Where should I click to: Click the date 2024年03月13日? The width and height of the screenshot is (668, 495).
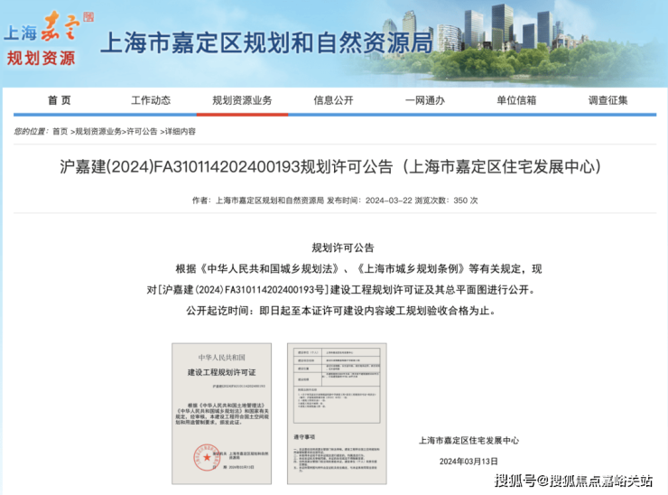tap(469, 462)
